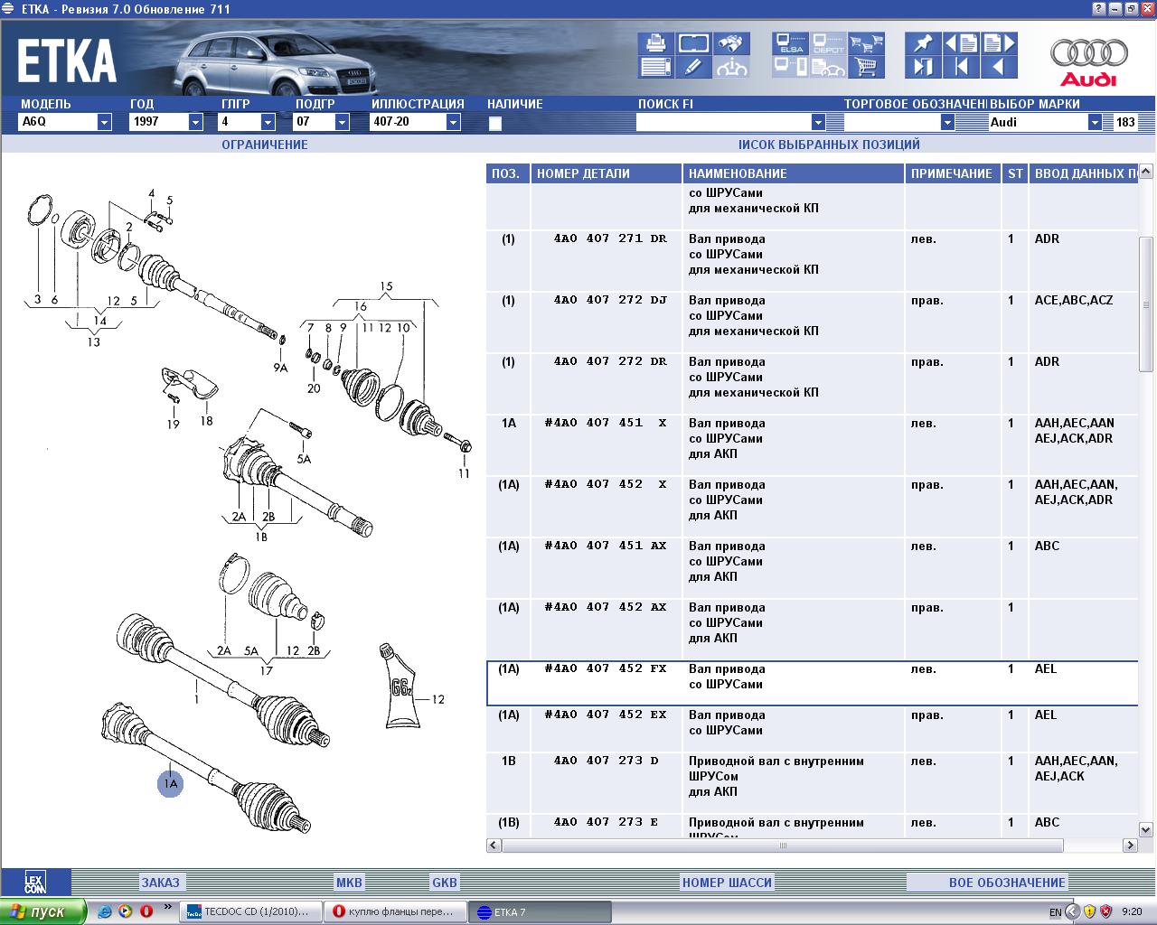Screen dimensions: 1157x925
Task: Click the GKB button
Action: (444, 883)
